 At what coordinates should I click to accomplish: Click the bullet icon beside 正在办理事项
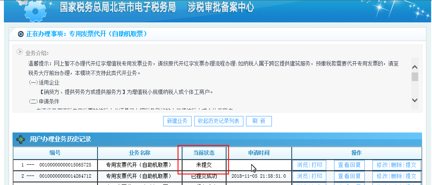click(20, 34)
